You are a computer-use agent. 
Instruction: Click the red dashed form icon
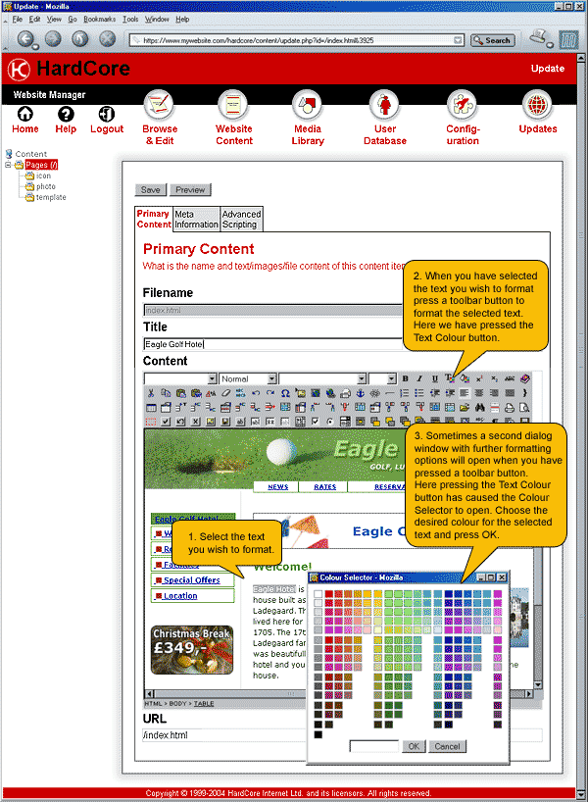click(151, 422)
